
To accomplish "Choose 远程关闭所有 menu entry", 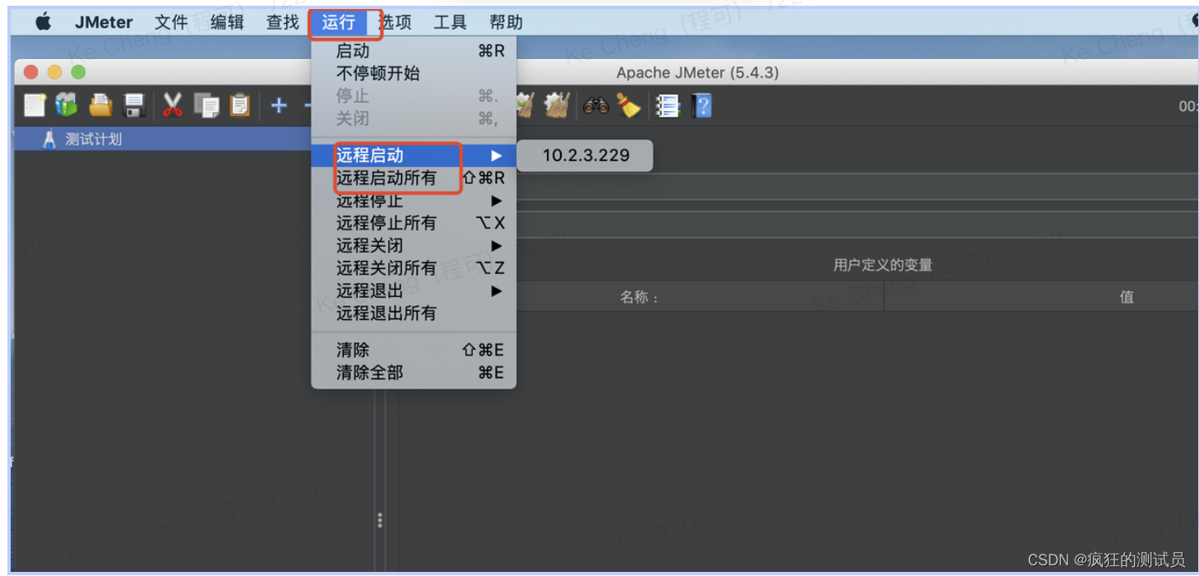I will (x=414, y=268).
